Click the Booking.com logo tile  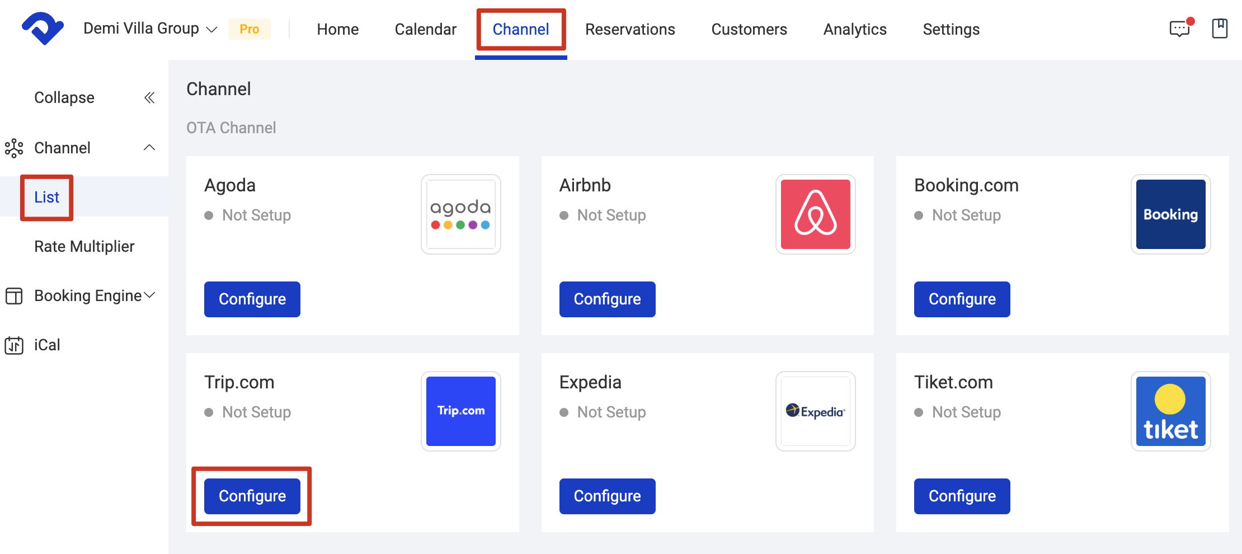[1170, 214]
